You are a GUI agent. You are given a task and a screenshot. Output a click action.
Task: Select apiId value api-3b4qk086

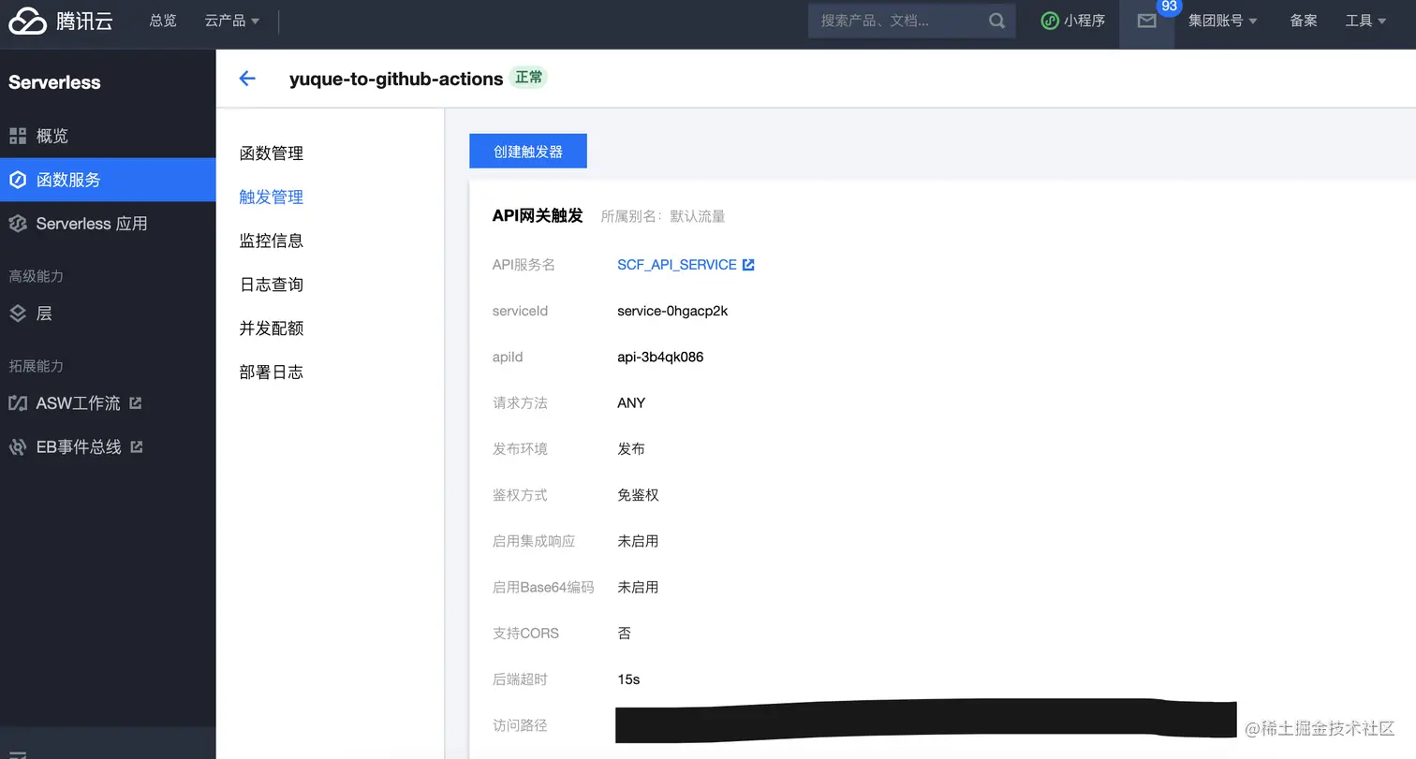click(x=660, y=357)
